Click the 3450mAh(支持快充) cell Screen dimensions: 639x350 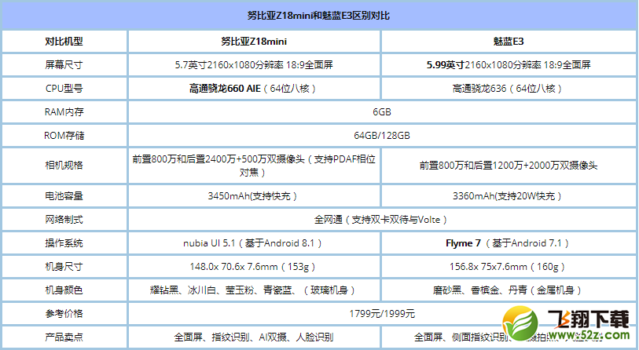pyautogui.click(x=255, y=195)
